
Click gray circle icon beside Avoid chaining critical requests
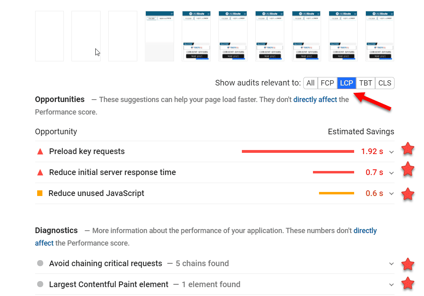40,263
